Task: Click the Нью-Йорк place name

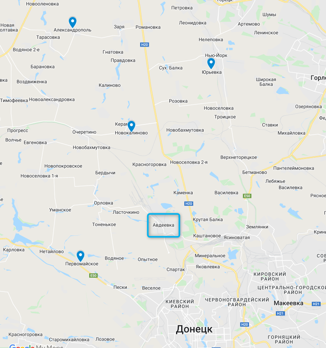Action: coord(216,55)
